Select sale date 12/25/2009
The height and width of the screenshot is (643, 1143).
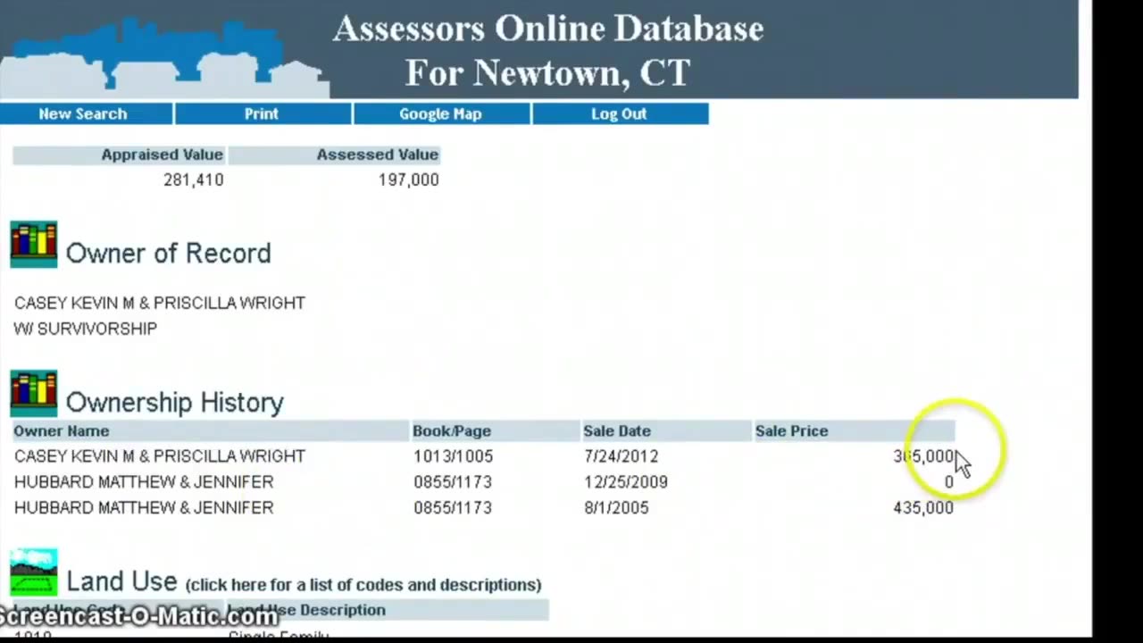tap(626, 482)
